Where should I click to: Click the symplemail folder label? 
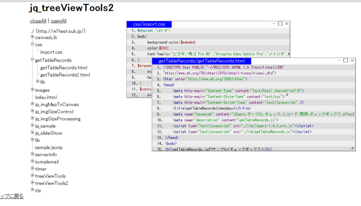pyautogui.click(x=47, y=162)
